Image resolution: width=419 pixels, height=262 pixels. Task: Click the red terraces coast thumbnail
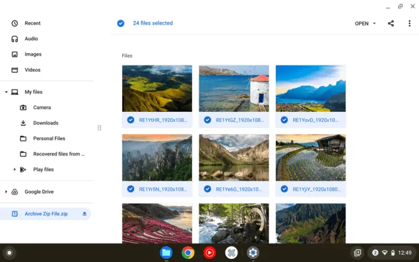pyautogui.click(x=157, y=223)
